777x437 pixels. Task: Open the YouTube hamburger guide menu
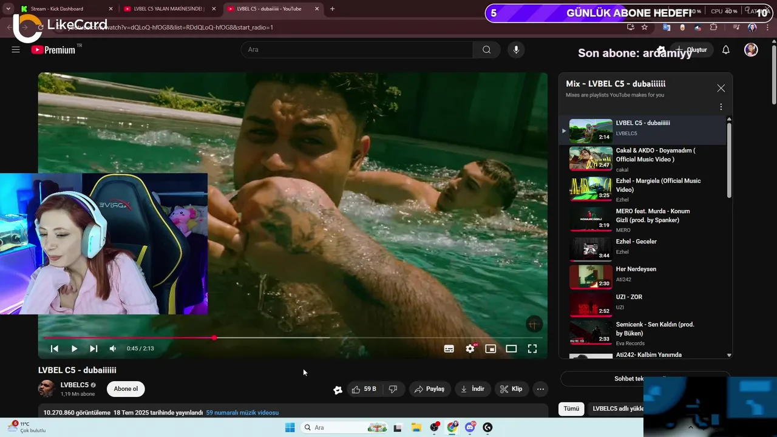(x=16, y=50)
